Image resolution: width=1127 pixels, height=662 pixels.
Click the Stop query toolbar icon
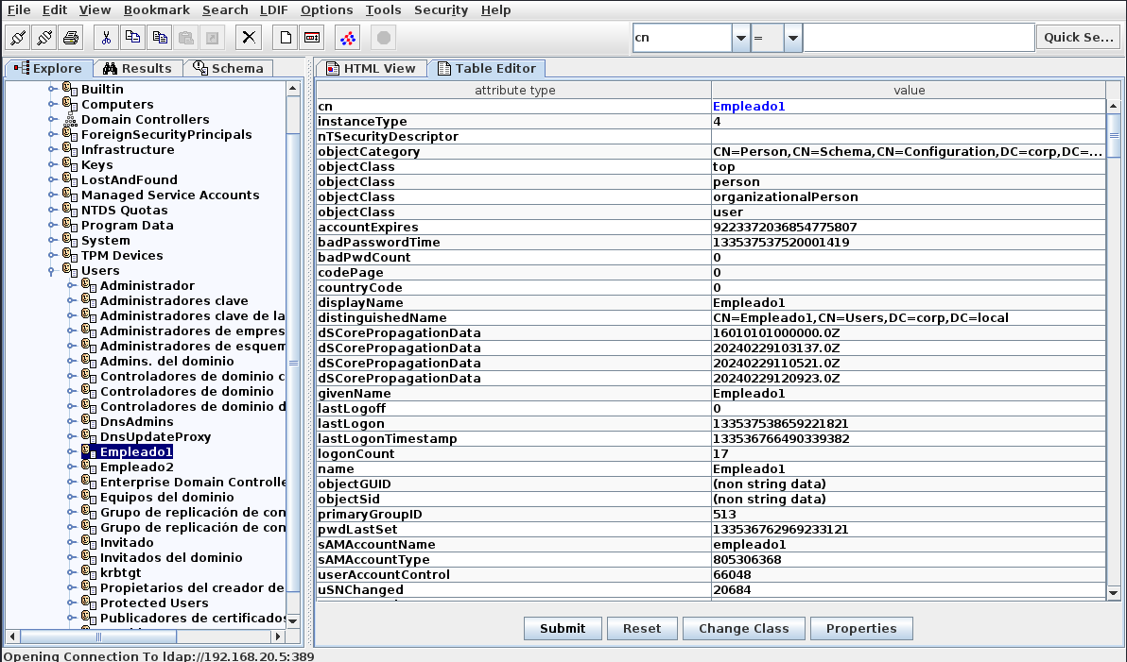coord(384,38)
